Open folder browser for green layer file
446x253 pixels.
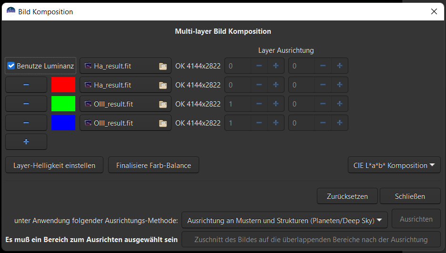click(x=163, y=104)
